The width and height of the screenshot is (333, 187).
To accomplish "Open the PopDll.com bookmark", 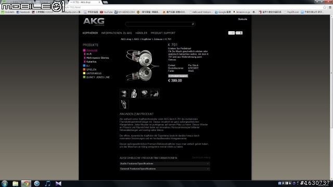I will point(291,12).
